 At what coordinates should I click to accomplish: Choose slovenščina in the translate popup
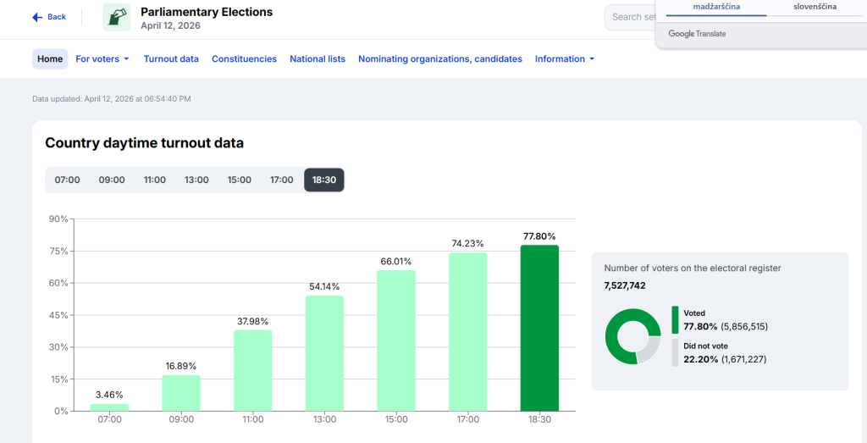tap(815, 7)
